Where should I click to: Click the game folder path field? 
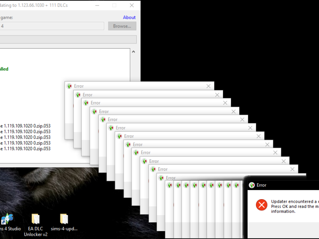[x=52, y=26]
